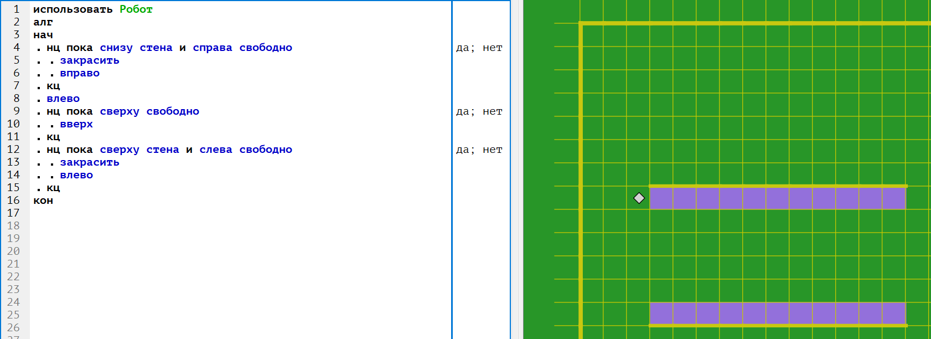Place cursor on "закрасить" in line 5

pyautogui.click(x=89, y=60)
